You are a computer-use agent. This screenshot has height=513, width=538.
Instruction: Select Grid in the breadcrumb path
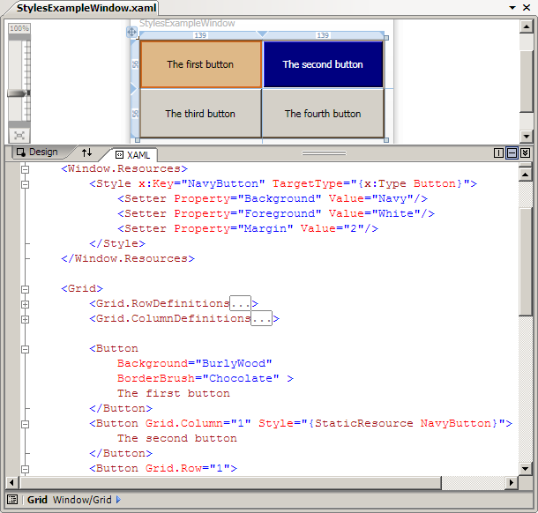click(37, 500)
